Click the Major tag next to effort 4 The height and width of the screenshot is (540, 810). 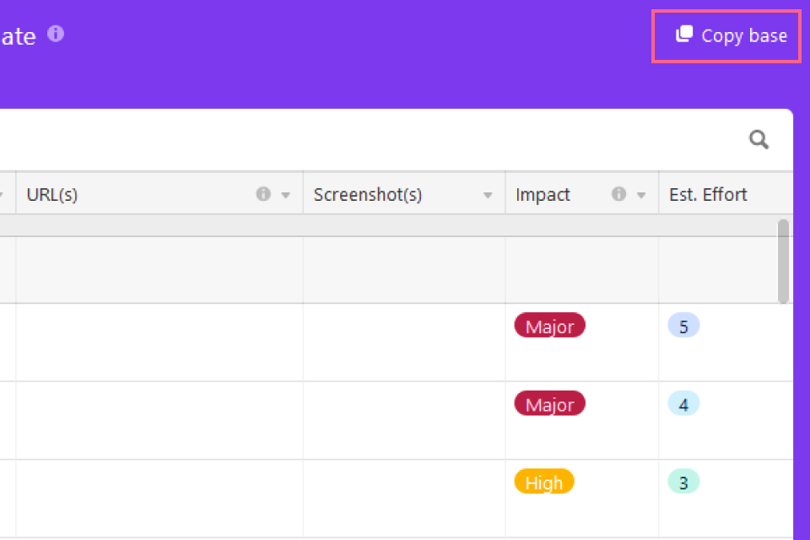point(549,403)
